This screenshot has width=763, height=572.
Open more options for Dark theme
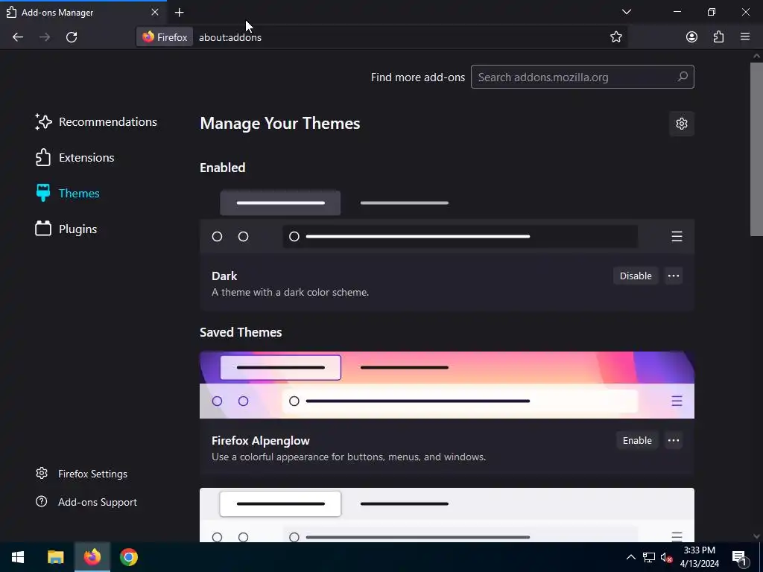(x=674, y=276)
